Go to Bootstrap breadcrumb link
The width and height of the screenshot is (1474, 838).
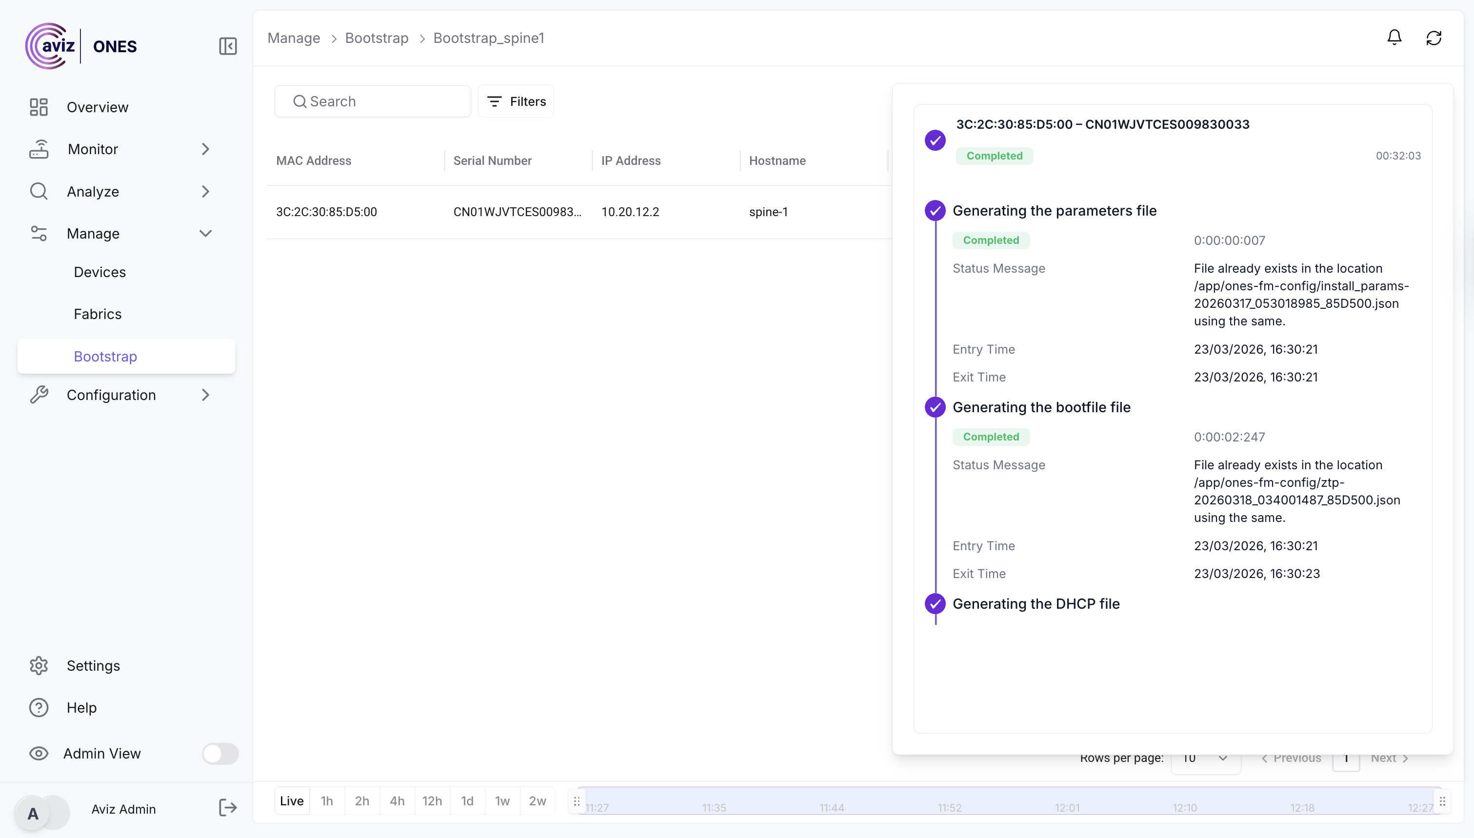point(377,38)
